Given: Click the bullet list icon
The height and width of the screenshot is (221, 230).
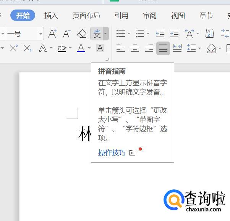Looking at the screenshot, I should click(x=121, y=34).
